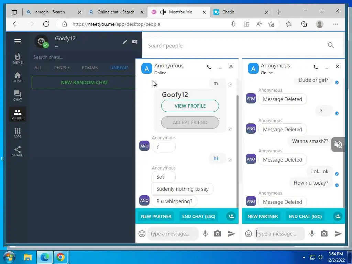Screen dimensions: 352x264
Task: Add friend icon in right chat bar
Action: 338,216
